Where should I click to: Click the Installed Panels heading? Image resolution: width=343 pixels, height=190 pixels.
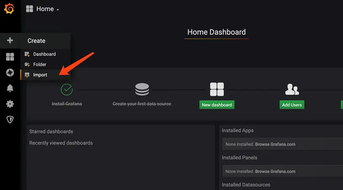(x=240, y=157)
